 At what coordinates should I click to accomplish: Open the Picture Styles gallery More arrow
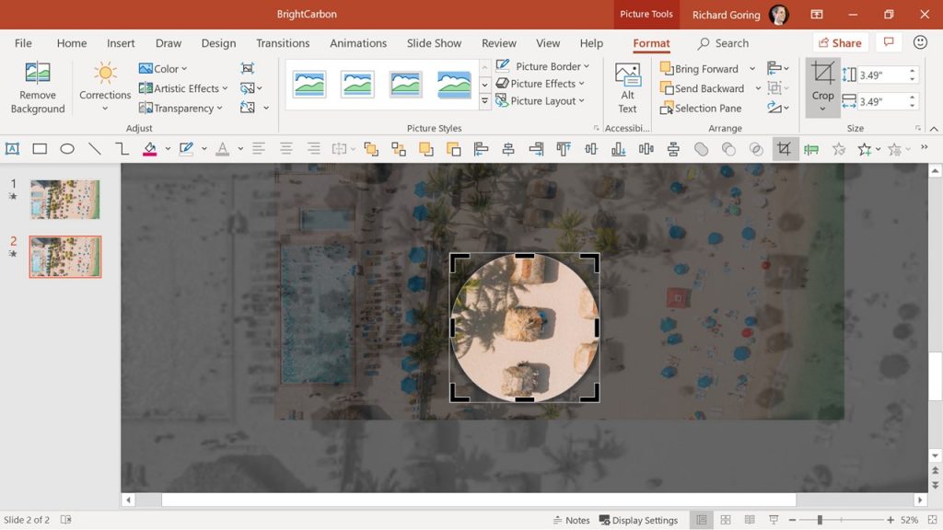click(x=485, y=101)
